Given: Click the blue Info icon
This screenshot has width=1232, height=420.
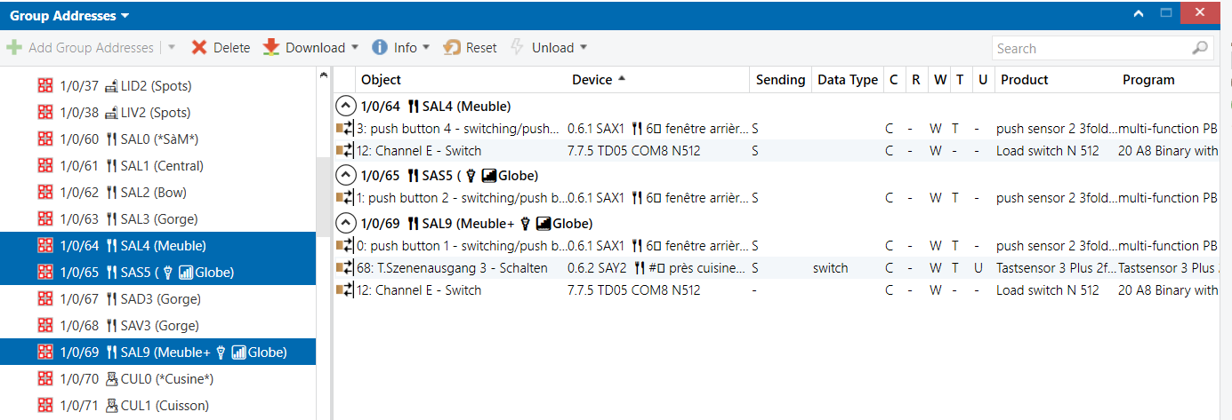Looking at the screenshot, I should (380, 48).
